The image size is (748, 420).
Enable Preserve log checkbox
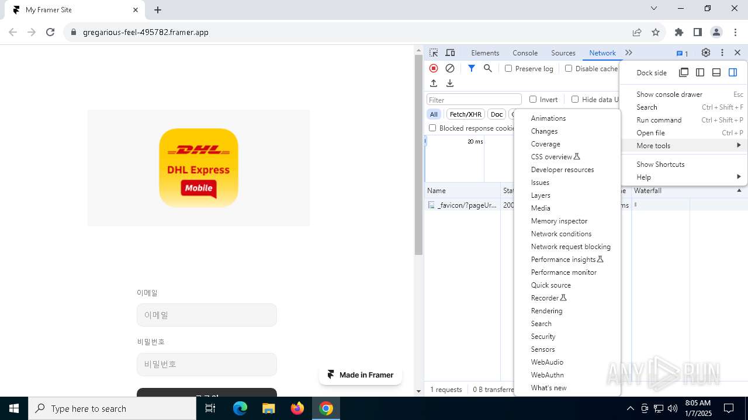coord(508,68)
